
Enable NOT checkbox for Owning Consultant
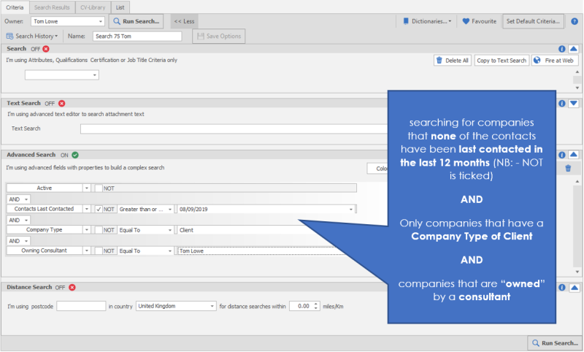click(99, 250)
